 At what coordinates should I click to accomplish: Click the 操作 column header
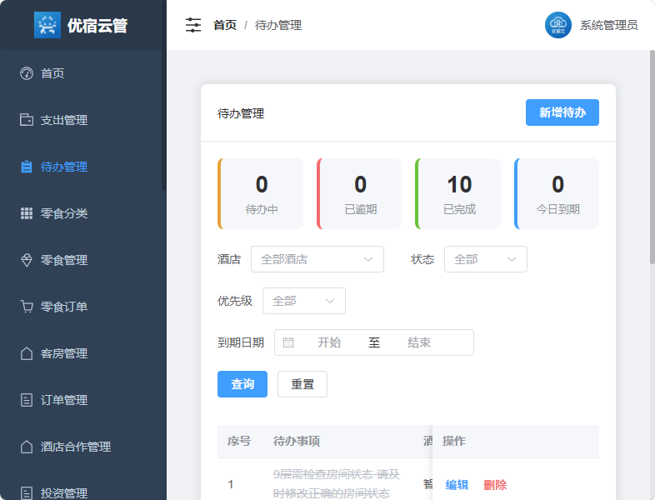click(x=453, y=441)
